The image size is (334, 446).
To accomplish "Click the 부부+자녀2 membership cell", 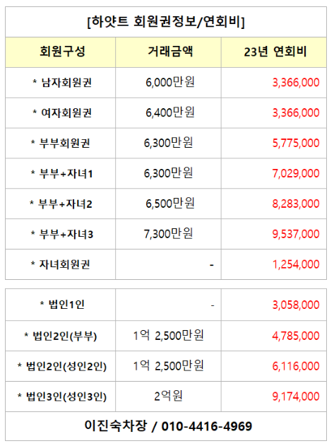I will 61,204.
